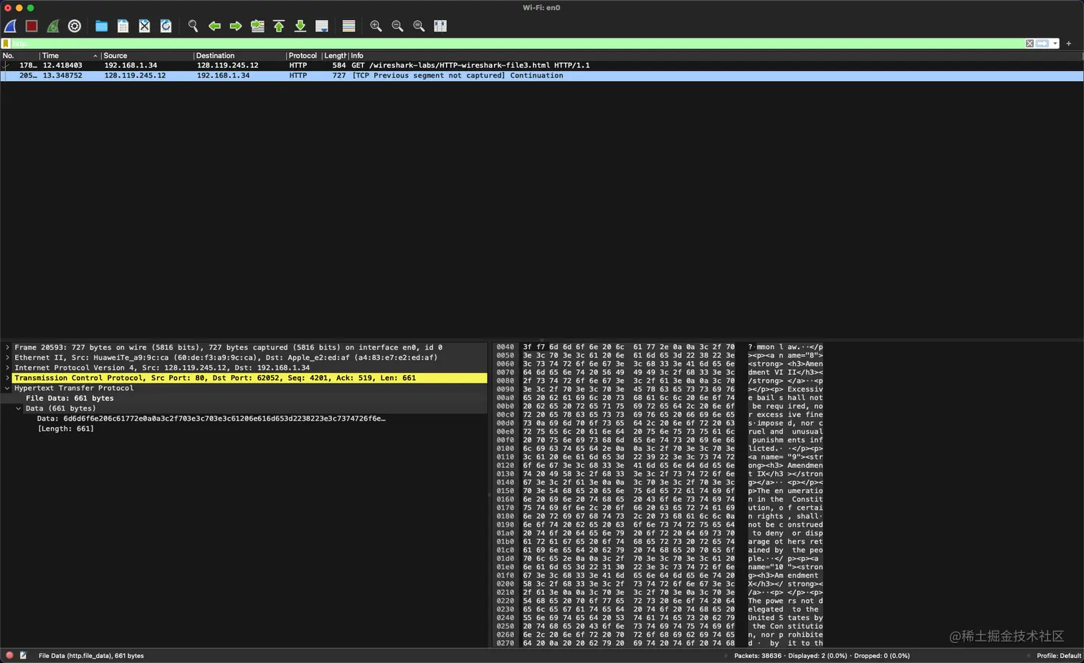Click the Packets: 38636 status text
1084x663 pixels.
point(758,656)
